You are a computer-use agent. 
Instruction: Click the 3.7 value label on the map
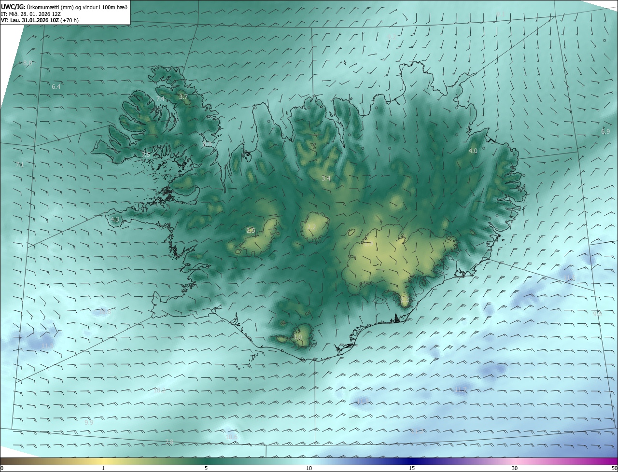[x=183, y=97]
